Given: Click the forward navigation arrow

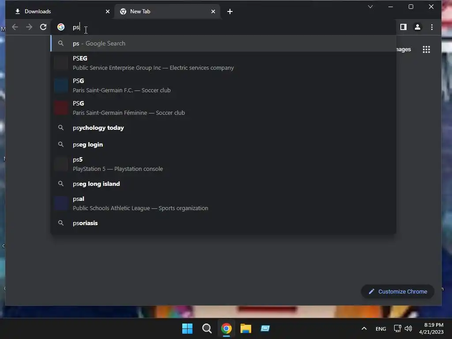Looking at the screenshot, I should pos(29,27).
